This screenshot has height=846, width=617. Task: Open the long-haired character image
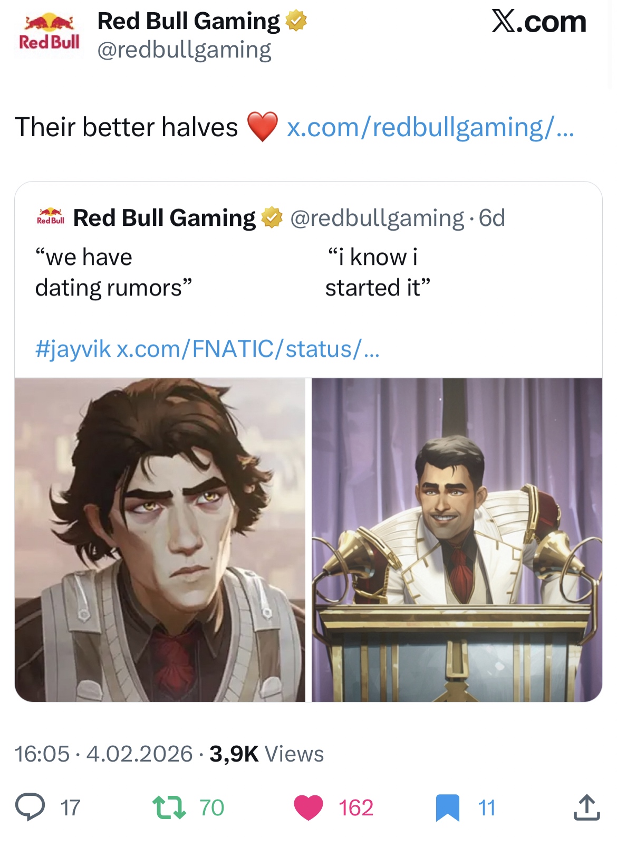pos(160,539)
